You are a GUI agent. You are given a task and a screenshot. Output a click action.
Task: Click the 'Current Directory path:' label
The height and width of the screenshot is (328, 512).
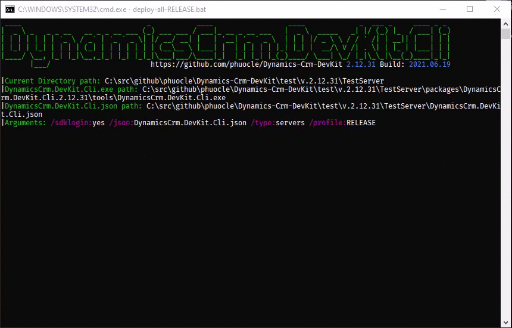pyautogui.click(x=52, y=81)
